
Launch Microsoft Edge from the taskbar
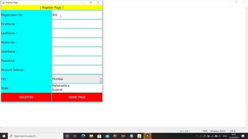click(83, 136)
